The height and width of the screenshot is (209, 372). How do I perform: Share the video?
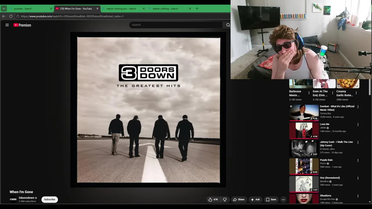click(x=239, y=199)
